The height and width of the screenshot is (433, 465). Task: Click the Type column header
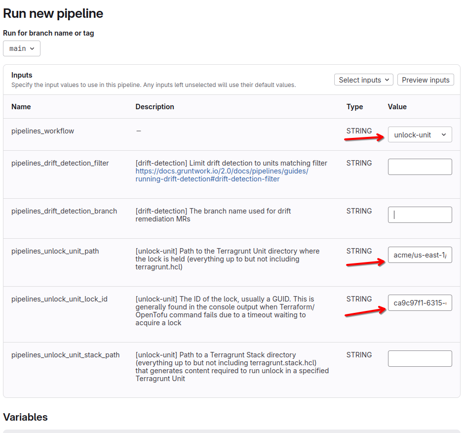click(x=354, y=107)
